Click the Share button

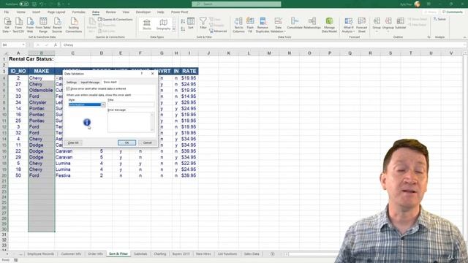[431, 12]
